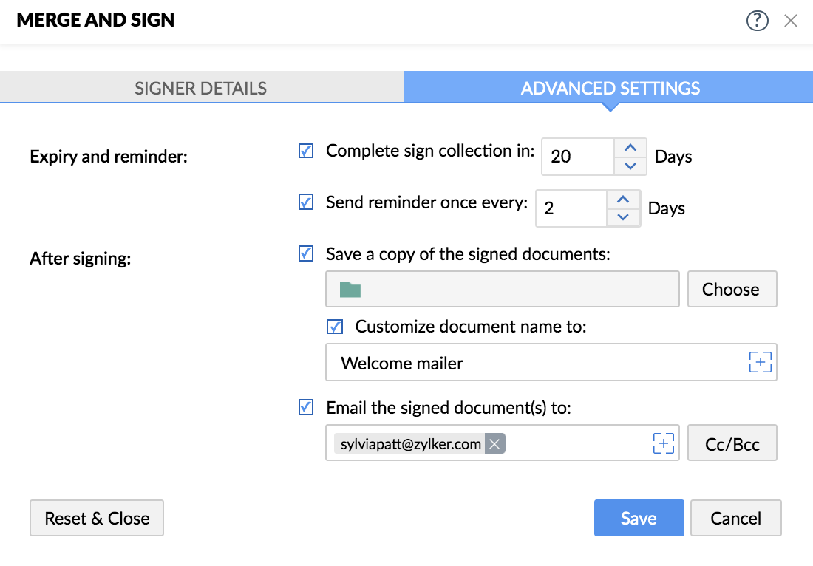Open the help question mark icon
This screenshot has height=566, width=813.
758,21
